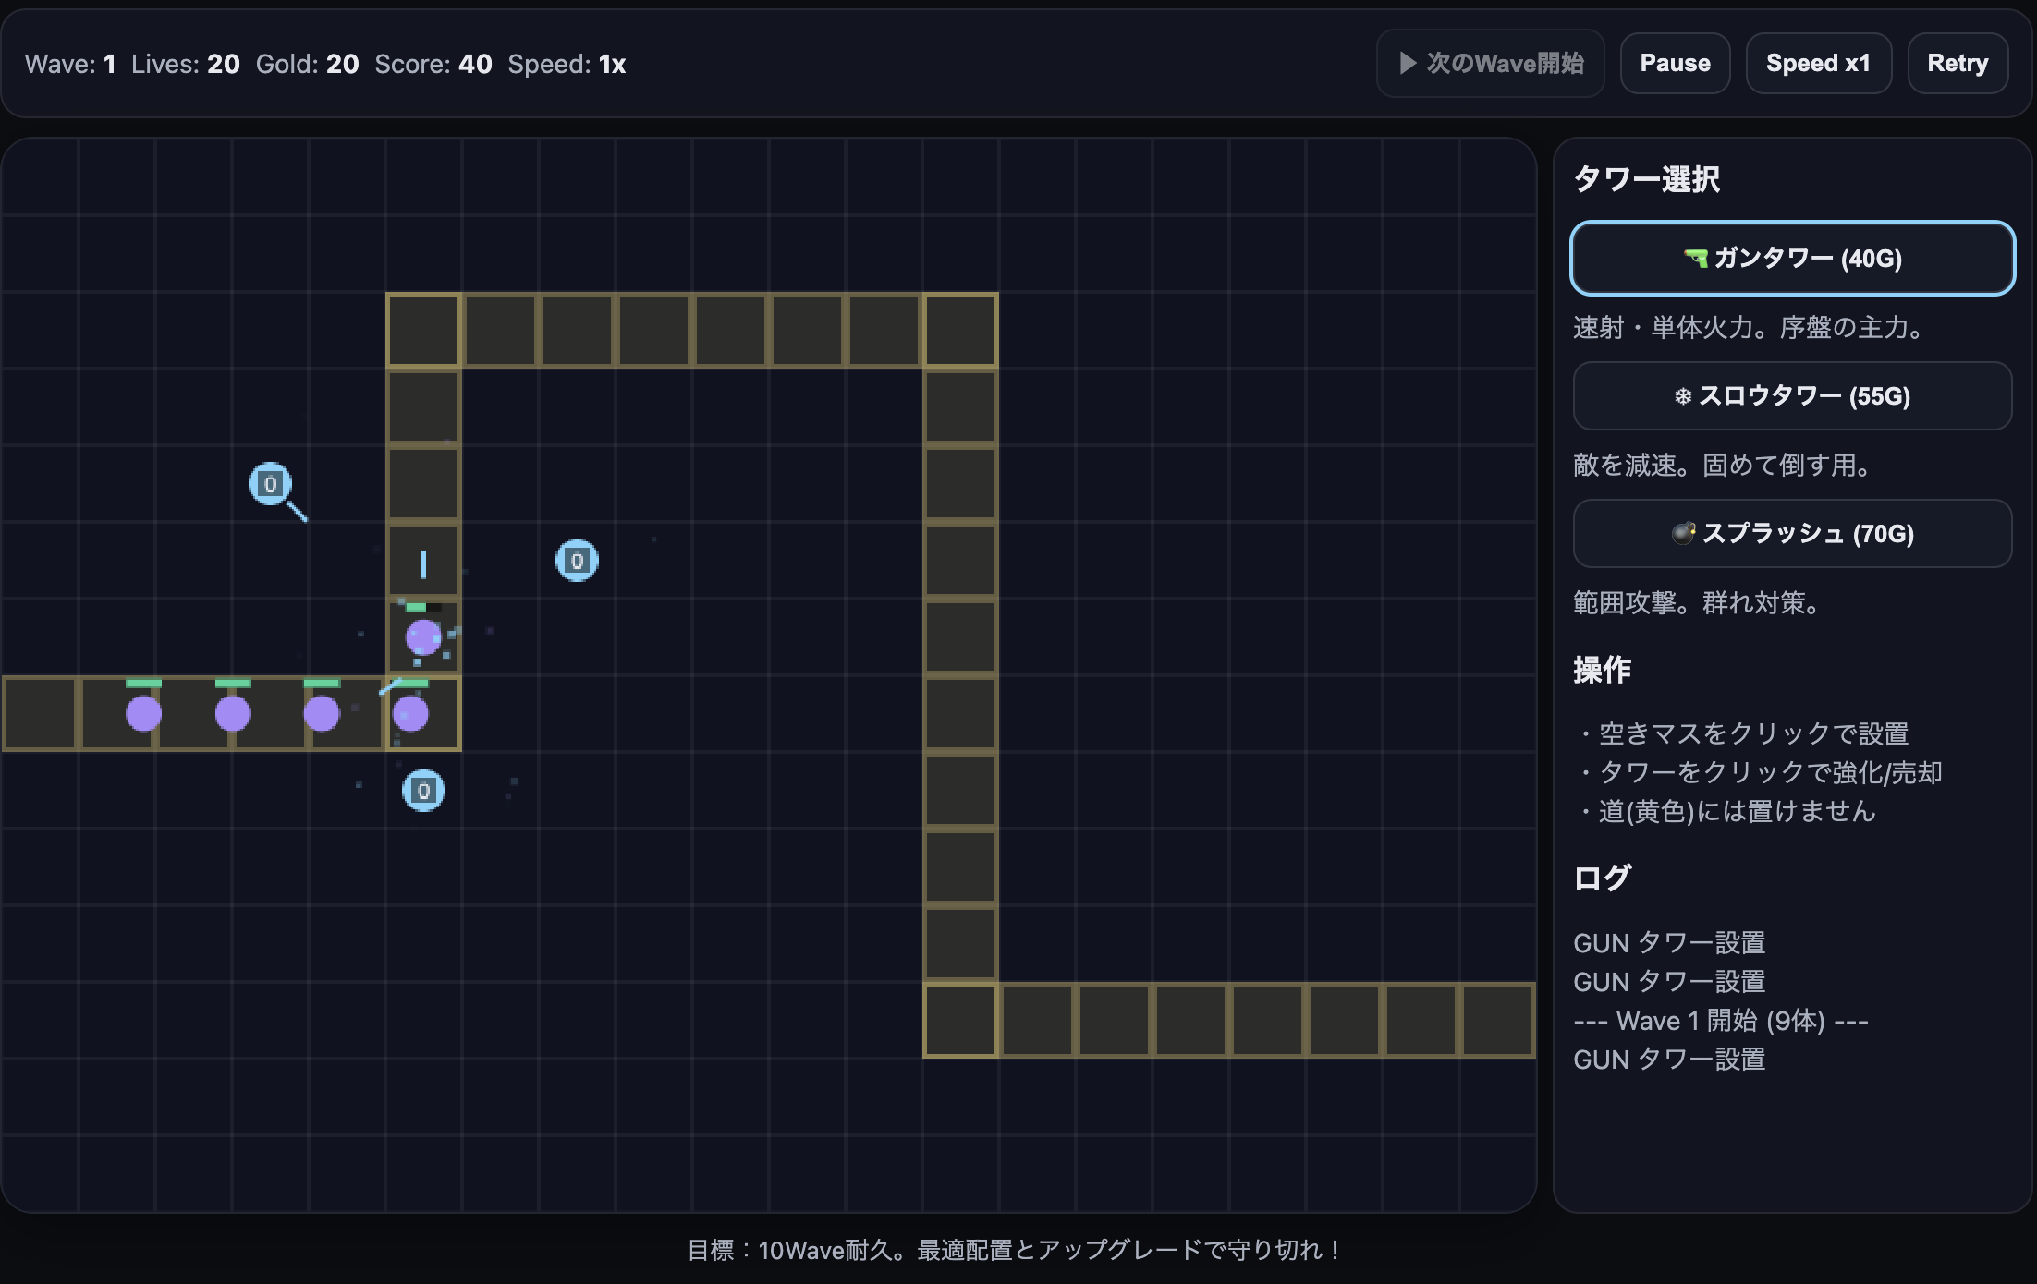Pick the スプラッシュ (70G) splash tower
This screenshot has height=1284, width=2037.
1791,534
